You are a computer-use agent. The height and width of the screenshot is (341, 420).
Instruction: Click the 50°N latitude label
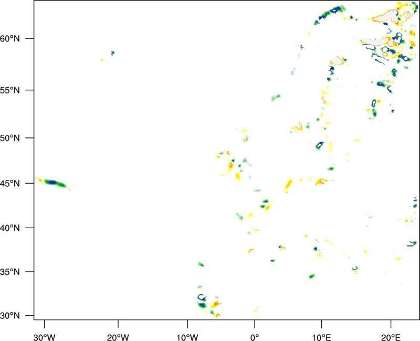pos(10,138)
